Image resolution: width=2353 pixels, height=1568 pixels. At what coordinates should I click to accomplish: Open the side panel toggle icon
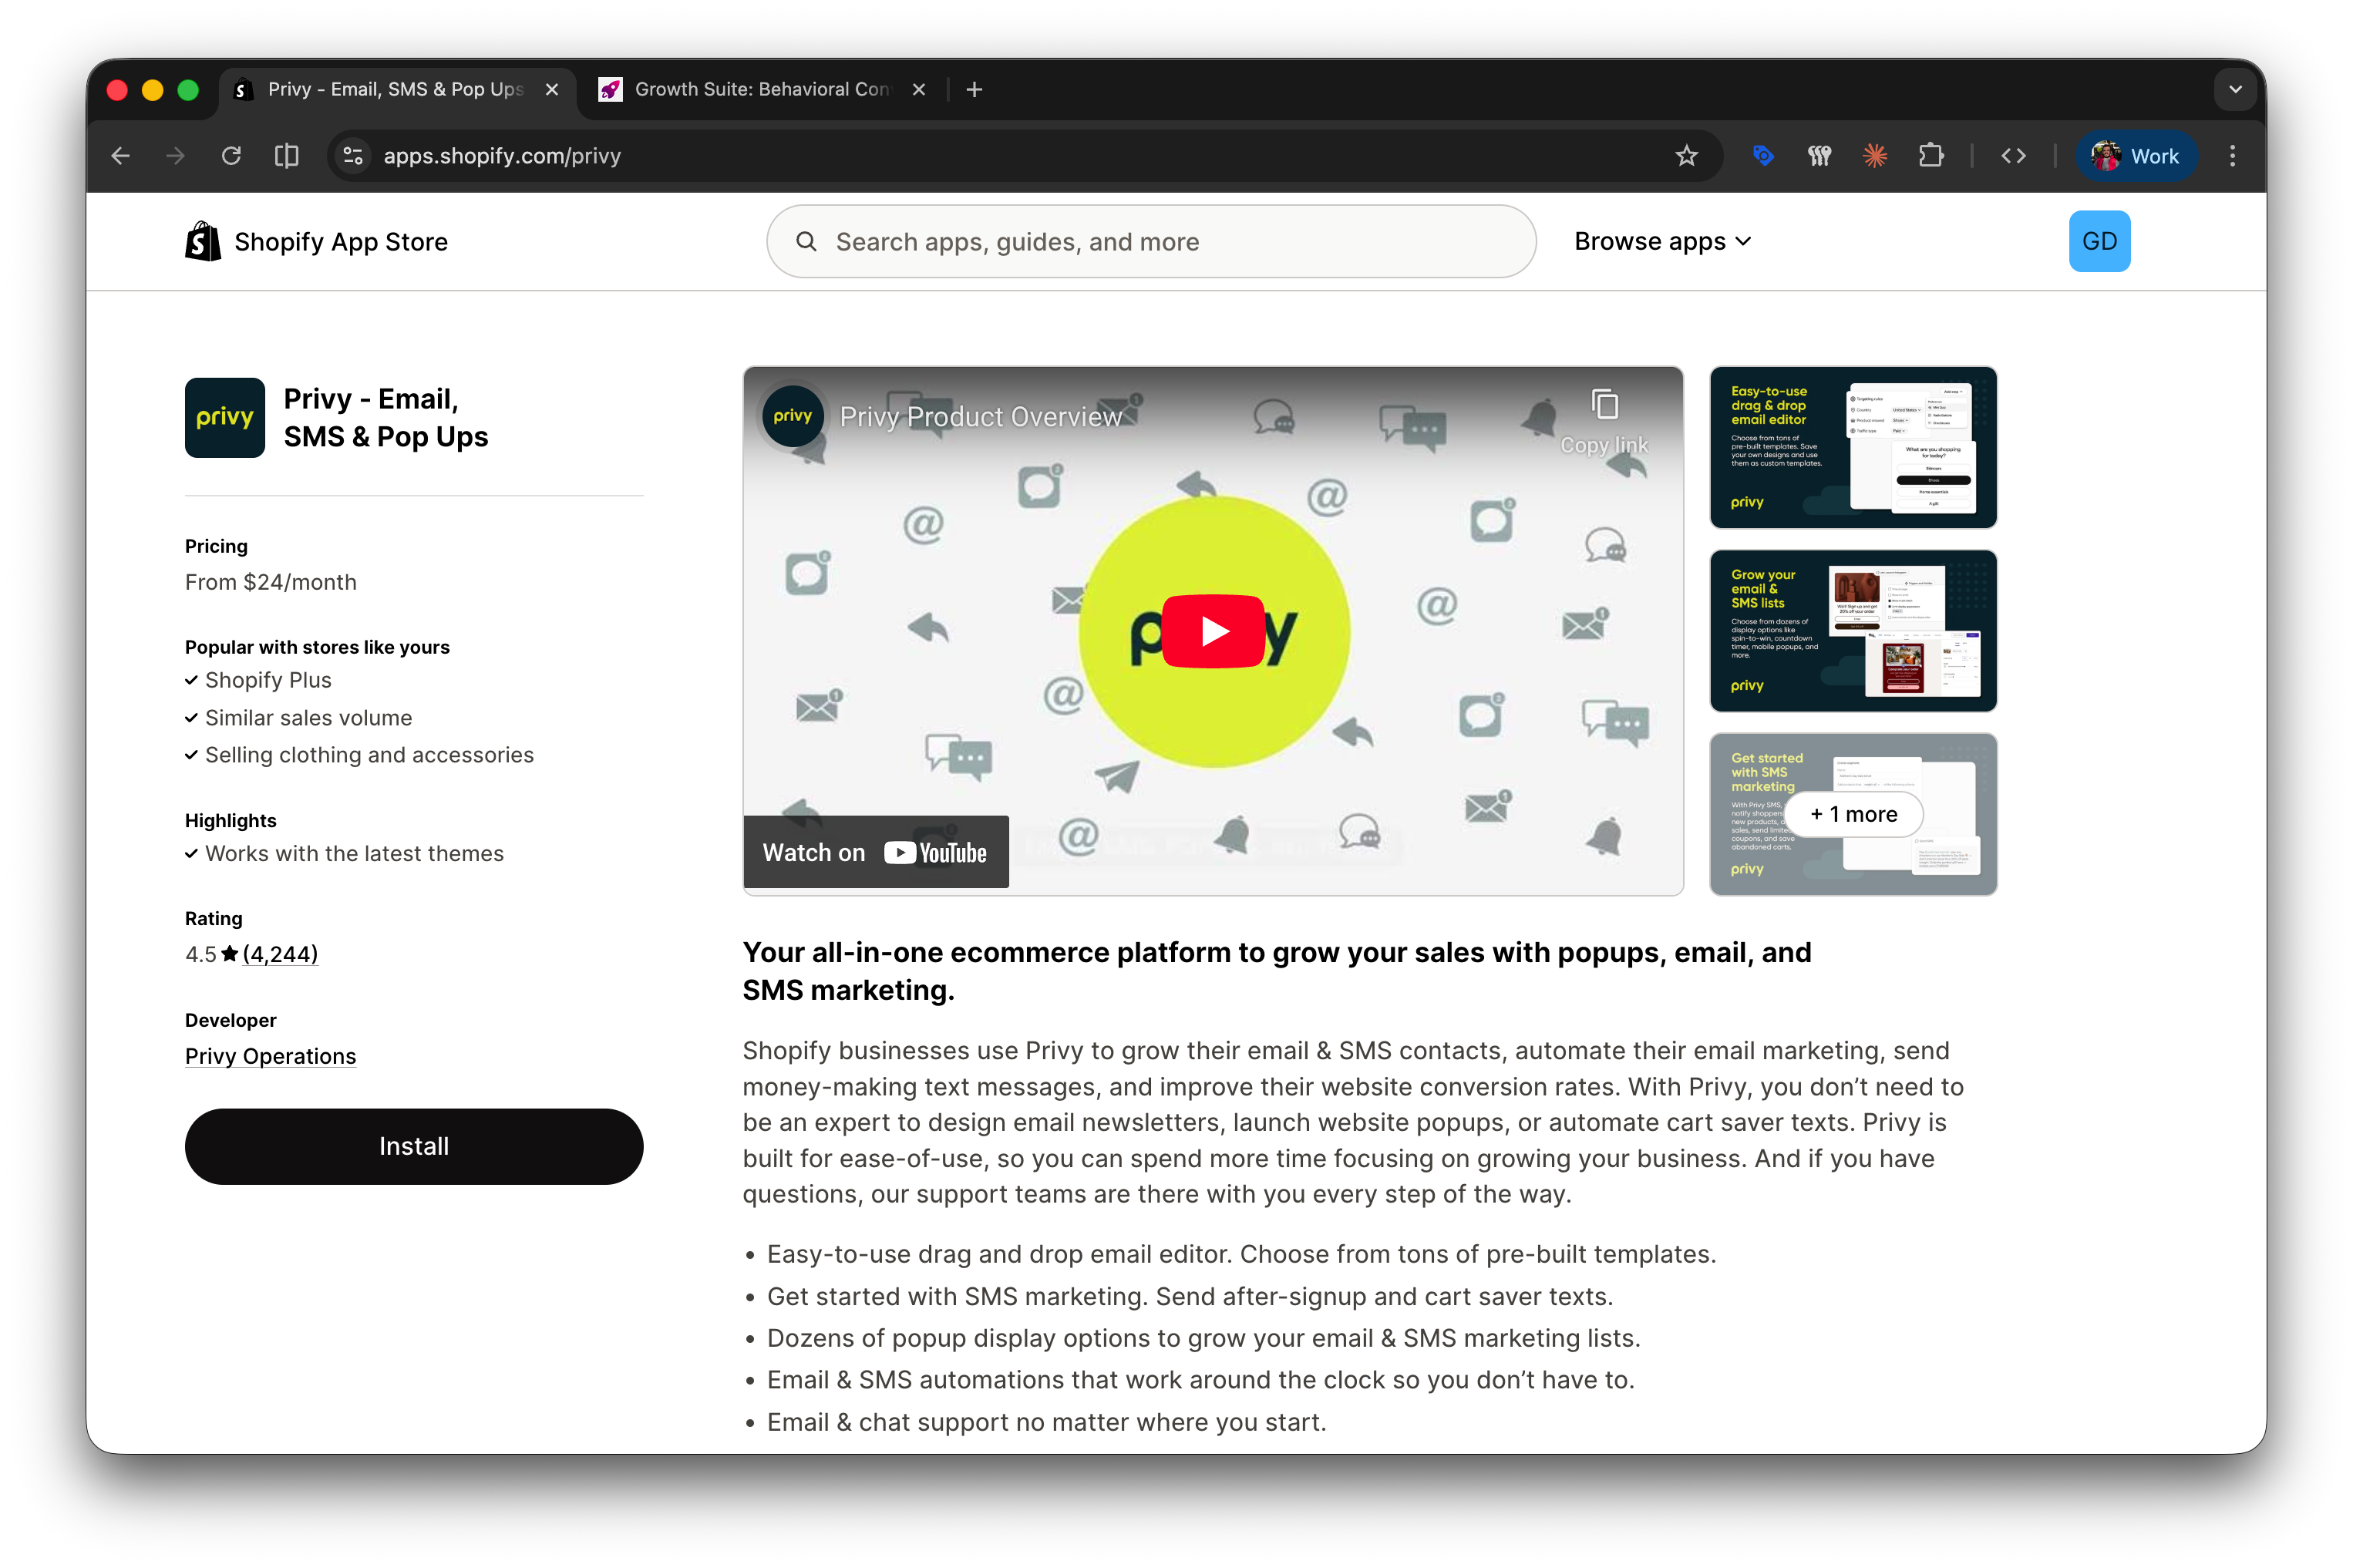tap(287, 156)
